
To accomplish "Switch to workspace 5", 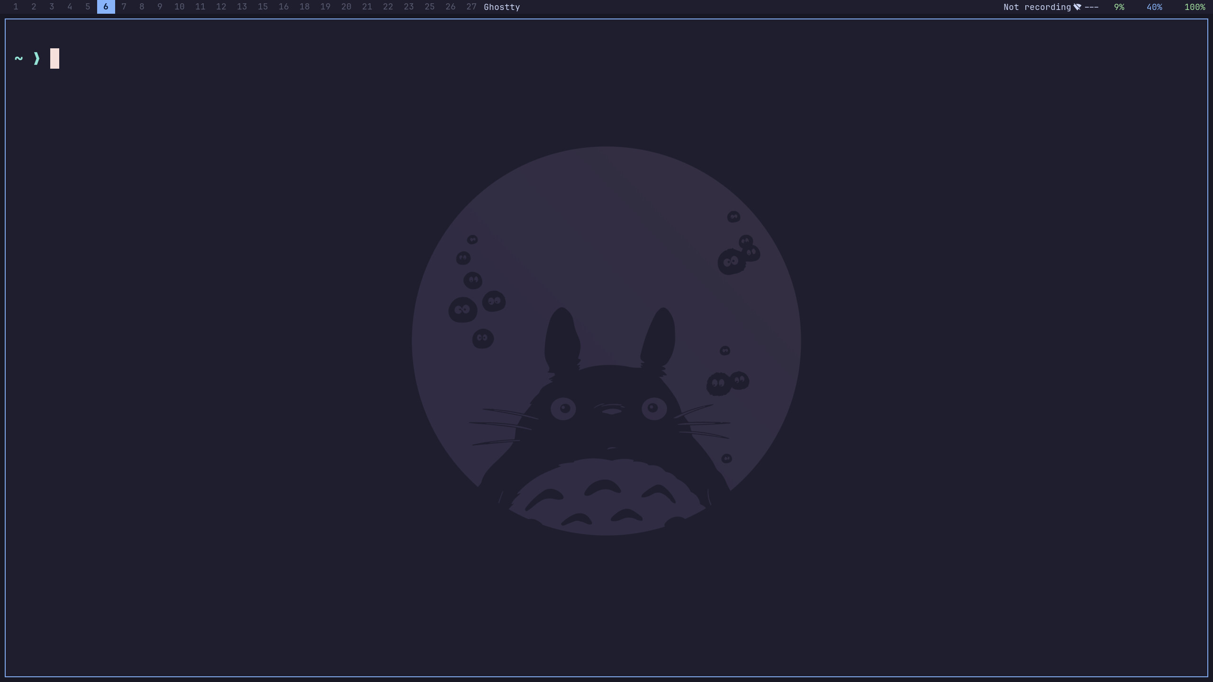I will pyautogui.click(x=88, y=7).
